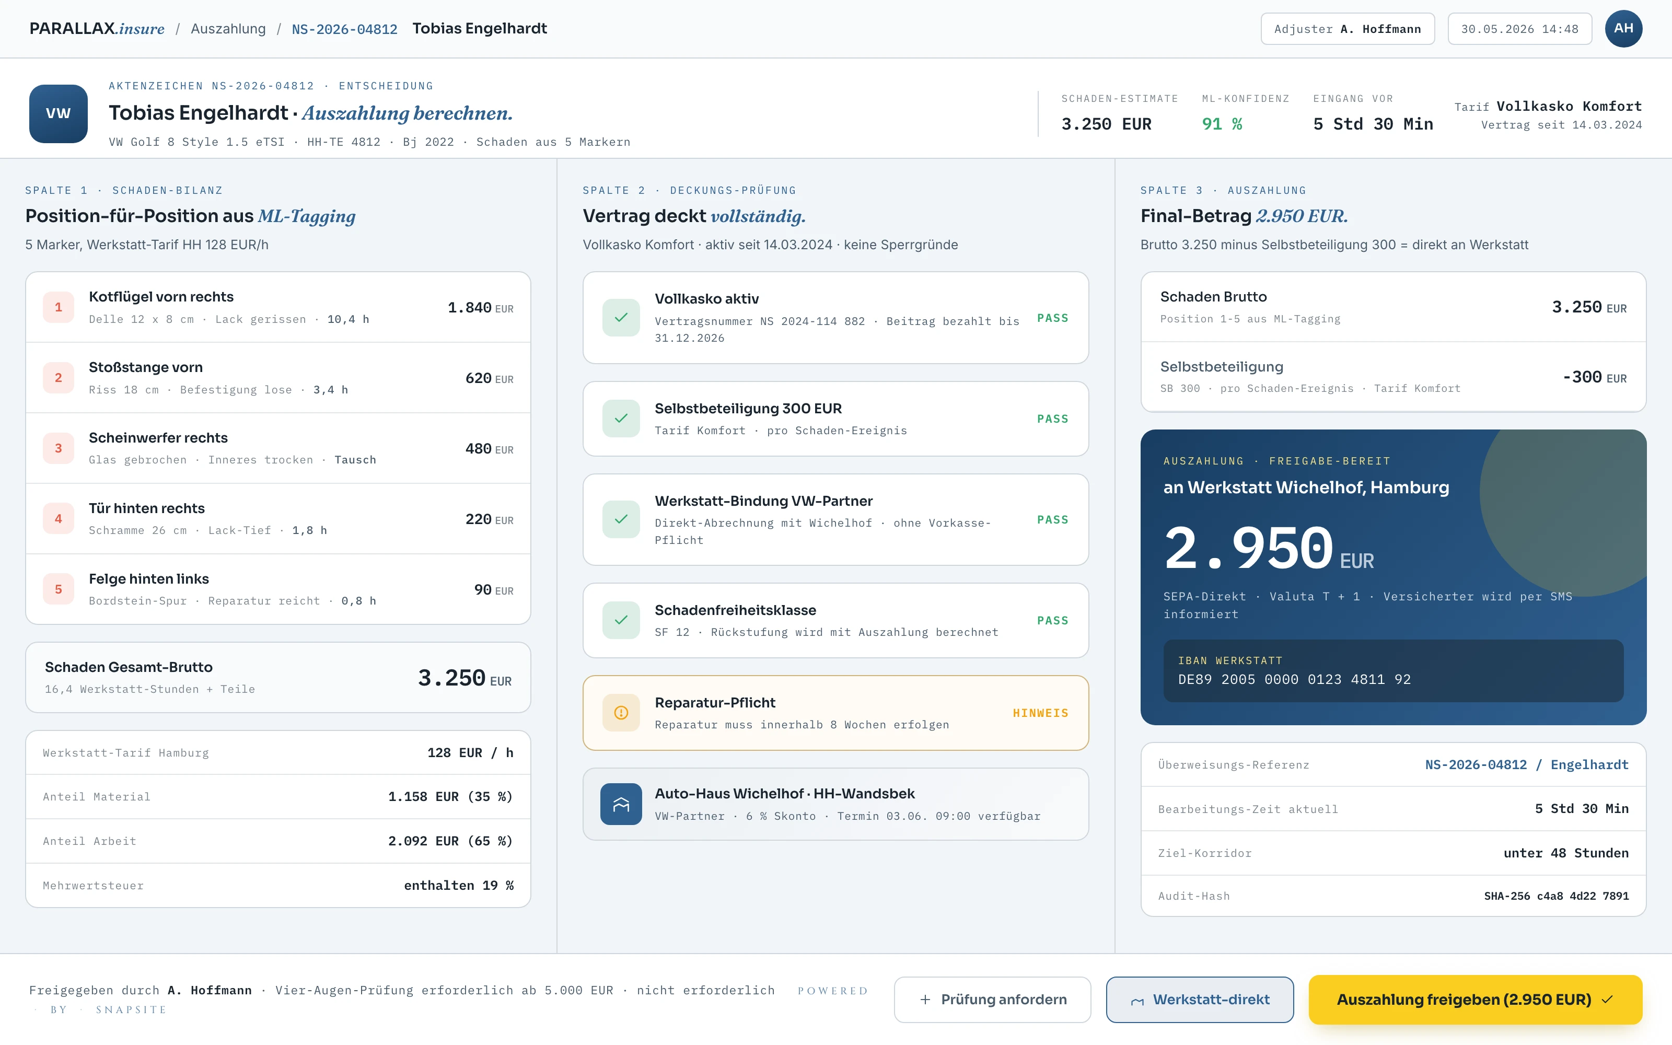The image size is (1672, 1045).
Task: Click the Schadenfreiheitsklasse checkmark
Action: tap(620, 620)
